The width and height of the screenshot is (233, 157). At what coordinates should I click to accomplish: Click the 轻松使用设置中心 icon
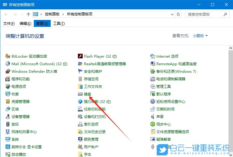coord(153,101)
